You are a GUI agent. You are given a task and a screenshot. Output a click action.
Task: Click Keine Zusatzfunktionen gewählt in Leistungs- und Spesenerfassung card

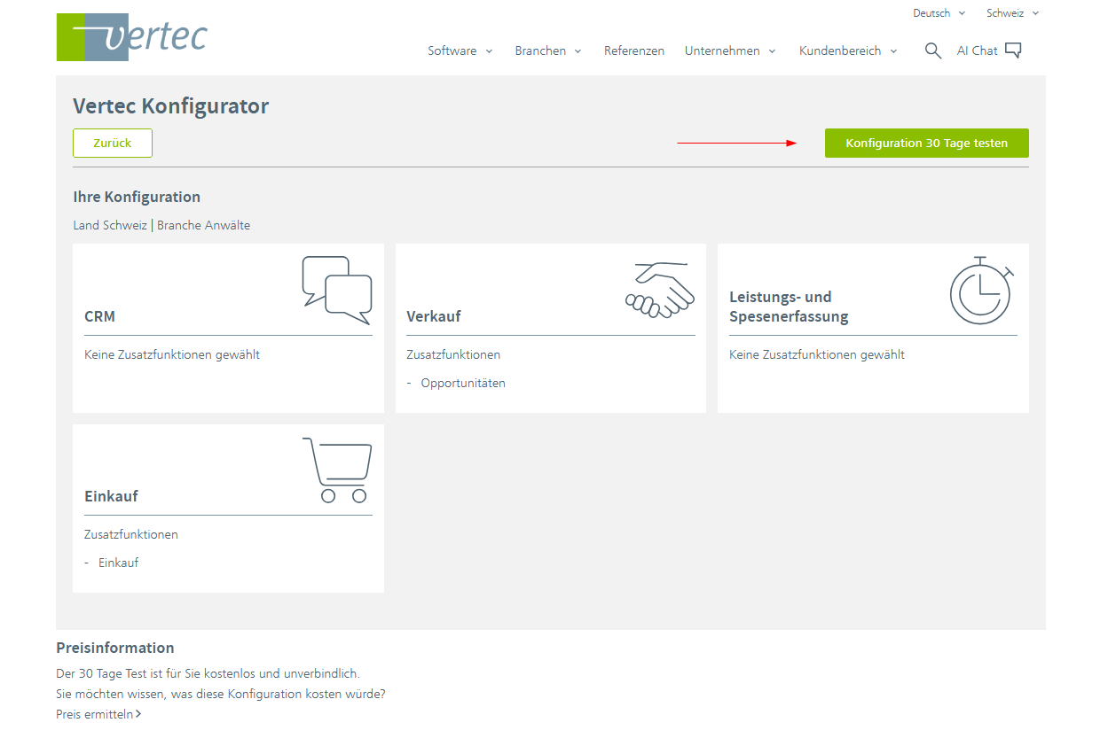(817, 355)
